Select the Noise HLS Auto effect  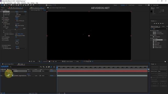[x=158, y=46]
